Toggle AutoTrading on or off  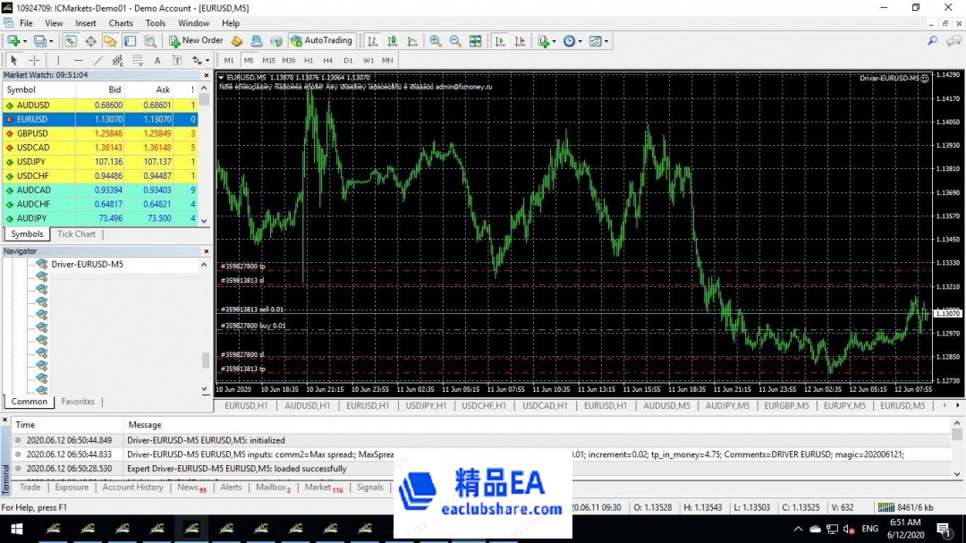(321, 40)
